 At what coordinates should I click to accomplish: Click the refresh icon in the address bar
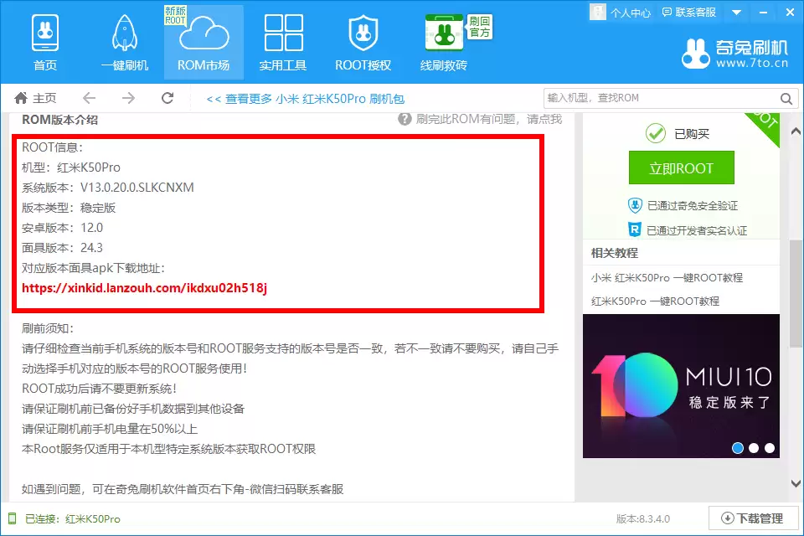point(167,97)
